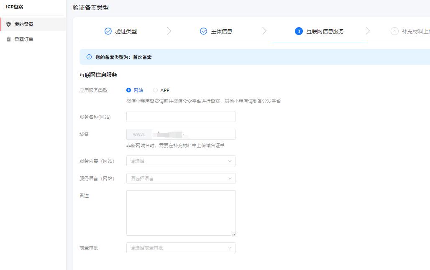Open the 服务内容（网站） dropdown
Viewport: 430px width, 270px height.
point(181,161)
